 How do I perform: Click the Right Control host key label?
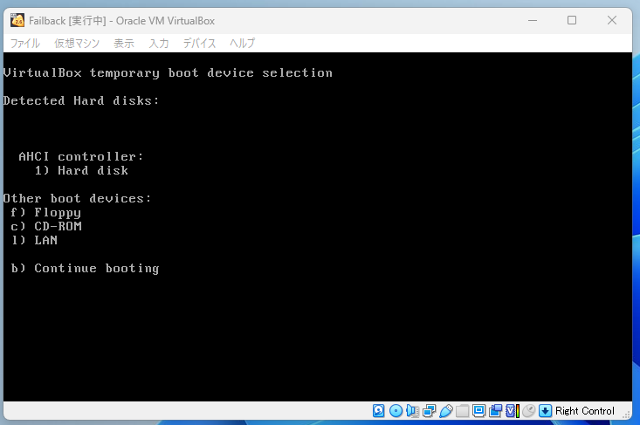coord(584,411)
